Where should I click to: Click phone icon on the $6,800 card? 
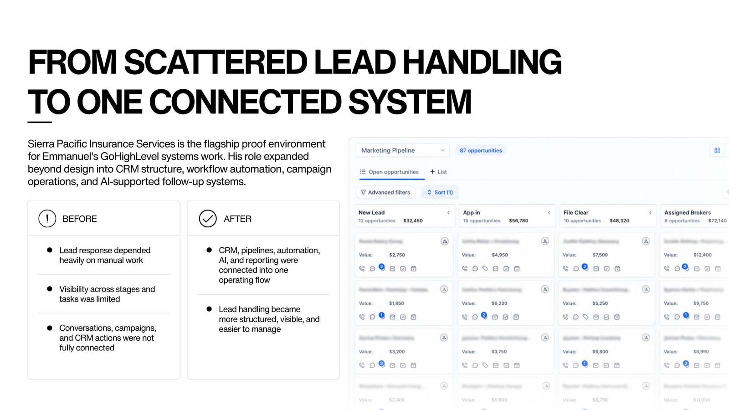pyautogui.click(x=565, y=365)
